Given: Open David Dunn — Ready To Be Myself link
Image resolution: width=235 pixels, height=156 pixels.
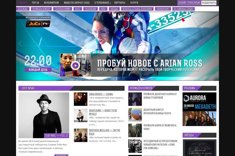Looking at the screenshot, I should coord(103,112).
